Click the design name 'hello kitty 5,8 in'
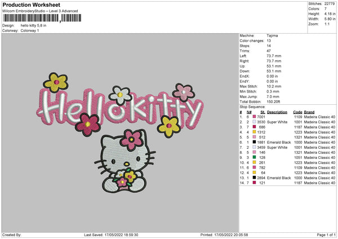Screen dimensions: 338x239 click(33, 25)
